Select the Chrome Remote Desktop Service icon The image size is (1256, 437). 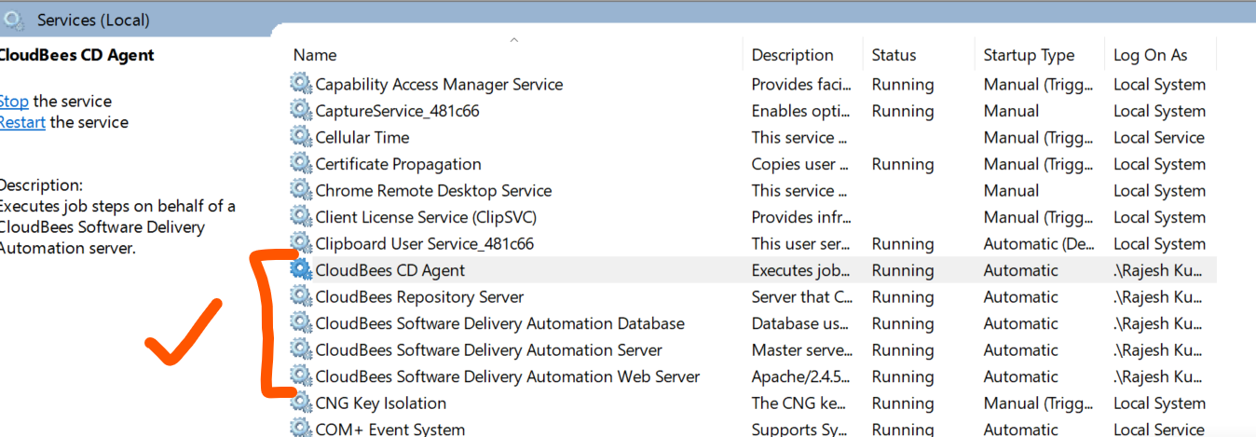coord(301,190)
